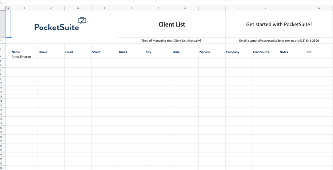The height and width of the screenshot is (170, 333).
Task: Select the Pro header cell
Action: [x=319, y=49]
